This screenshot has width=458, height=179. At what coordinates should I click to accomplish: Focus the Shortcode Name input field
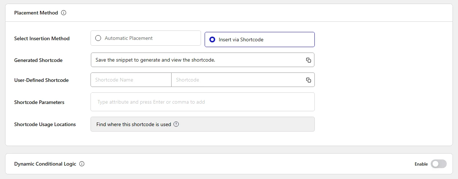(131, 80)
